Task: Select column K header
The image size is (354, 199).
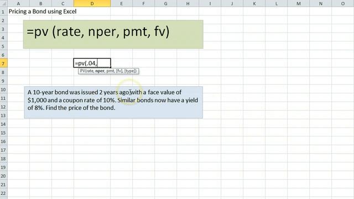Action: click(254, 3)
